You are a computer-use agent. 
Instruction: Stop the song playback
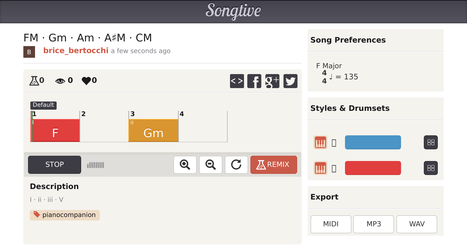(55, 165)
